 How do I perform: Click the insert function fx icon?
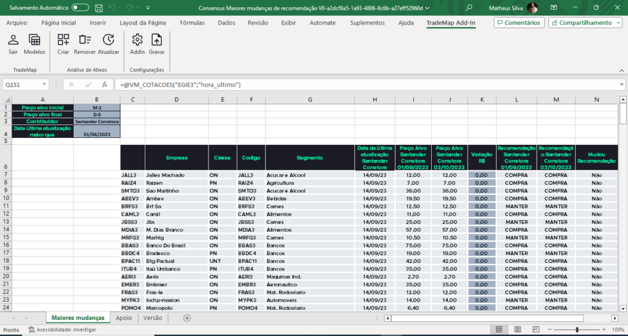click(x=104, y=85)
